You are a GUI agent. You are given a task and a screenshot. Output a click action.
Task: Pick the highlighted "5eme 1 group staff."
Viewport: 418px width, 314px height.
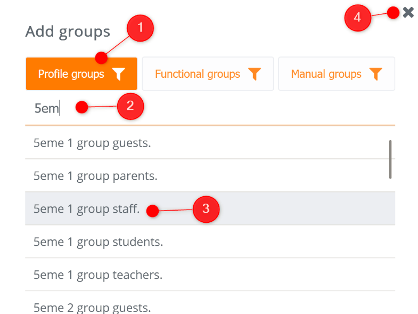point(86,208)
